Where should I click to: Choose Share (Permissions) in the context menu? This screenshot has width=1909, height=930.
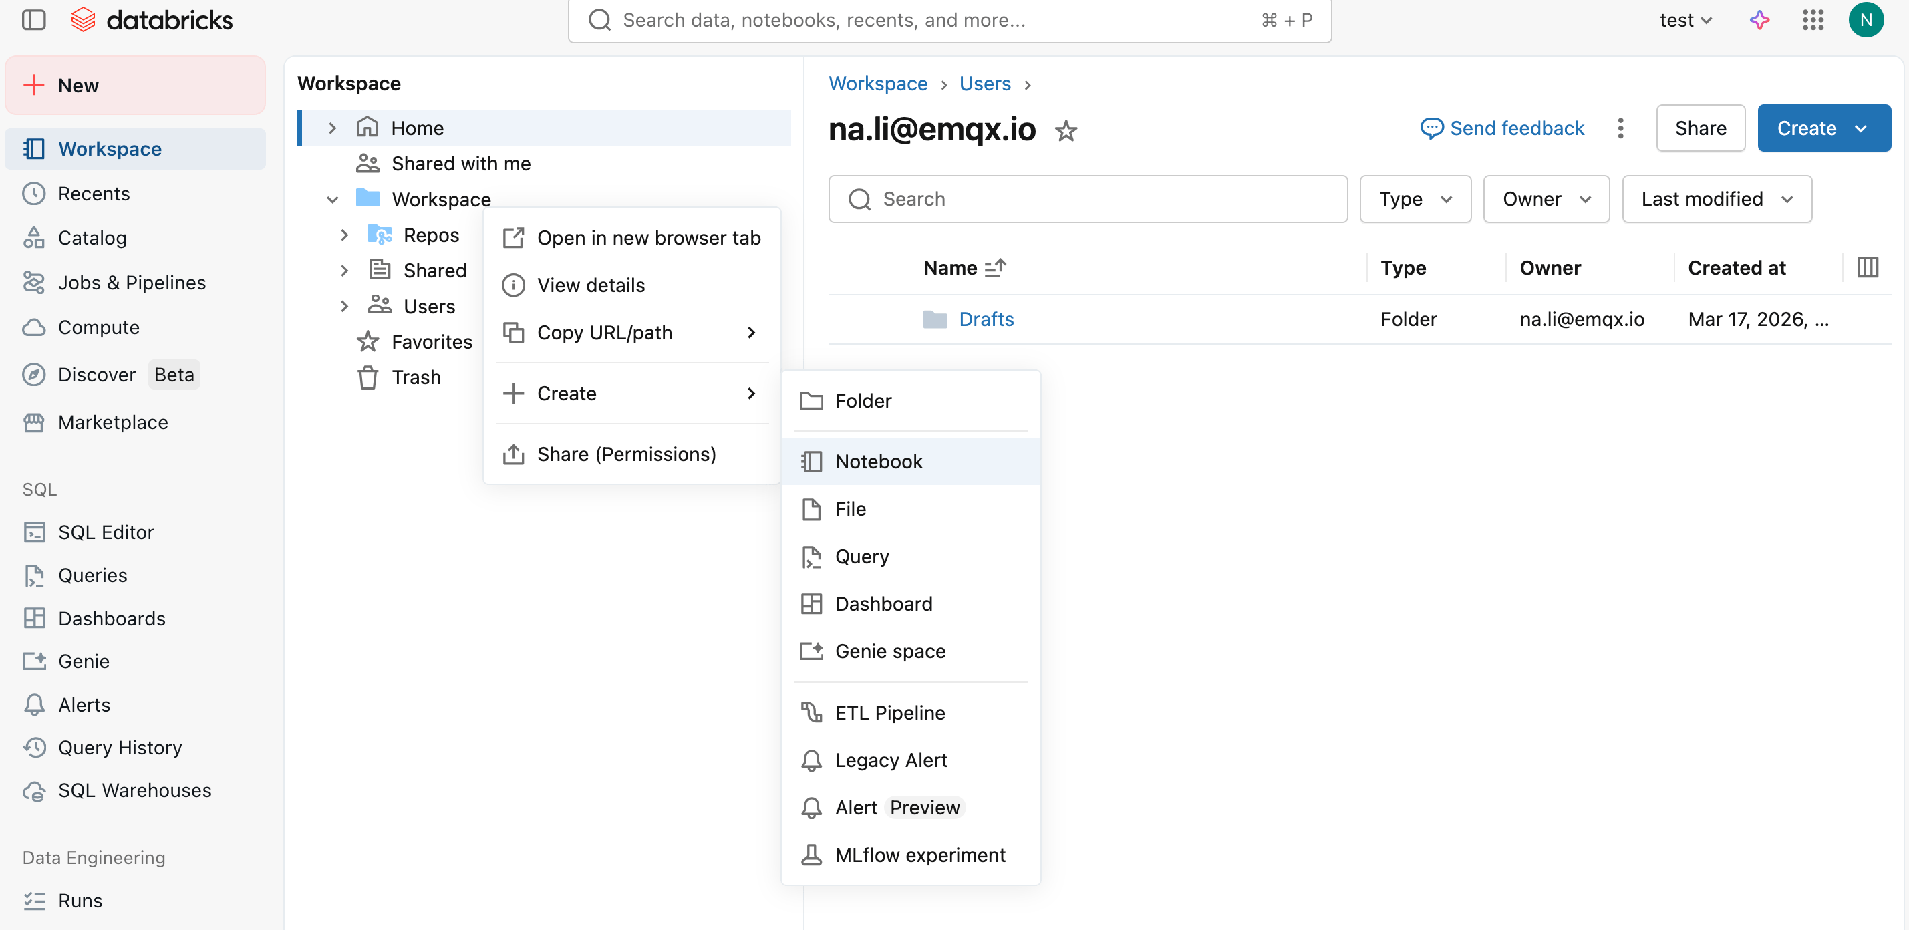626,454
